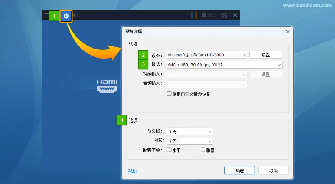Close the 设备选择 dialog
The height and width of the screenshot is (184, 335).
288,32
